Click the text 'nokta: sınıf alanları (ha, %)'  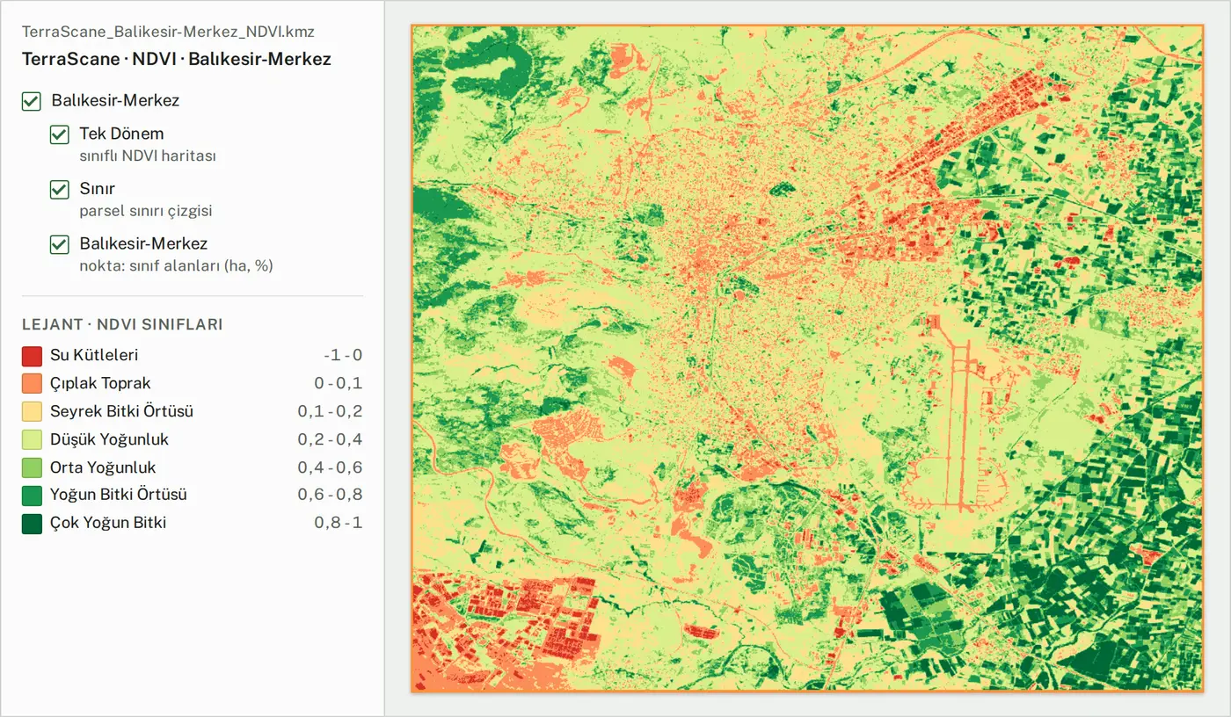[176, 265]
